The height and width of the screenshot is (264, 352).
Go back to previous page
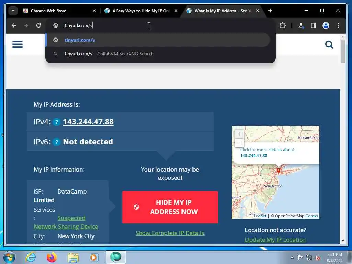(14, 25)
